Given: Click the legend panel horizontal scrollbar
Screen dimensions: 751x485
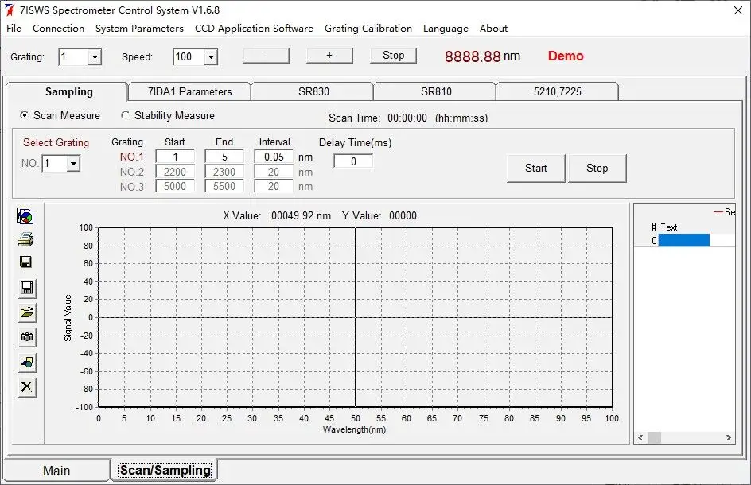Looking at the screenshot, I should pyautogui.click(x=684, y=437).
